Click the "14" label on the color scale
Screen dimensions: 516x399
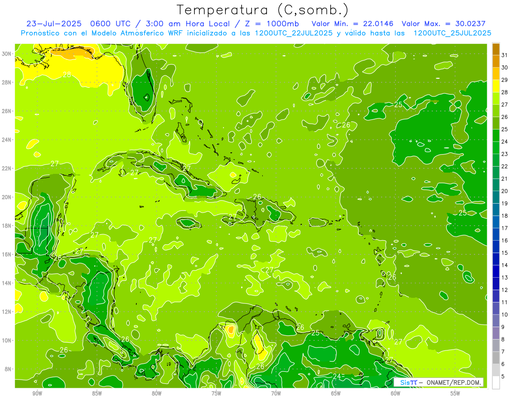pos(505,265)
